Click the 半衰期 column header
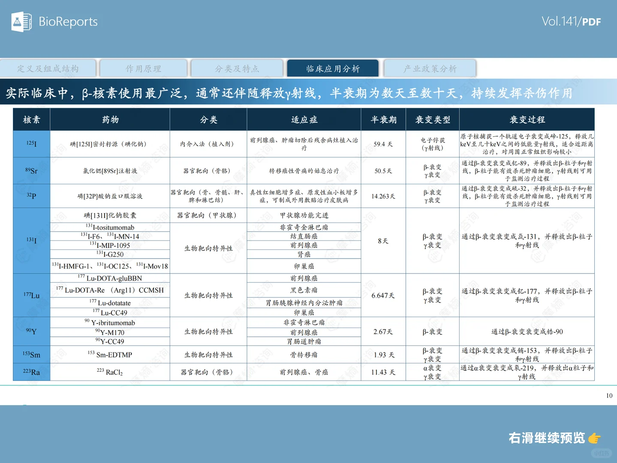The image size is (617, 463). click(383, 120)
